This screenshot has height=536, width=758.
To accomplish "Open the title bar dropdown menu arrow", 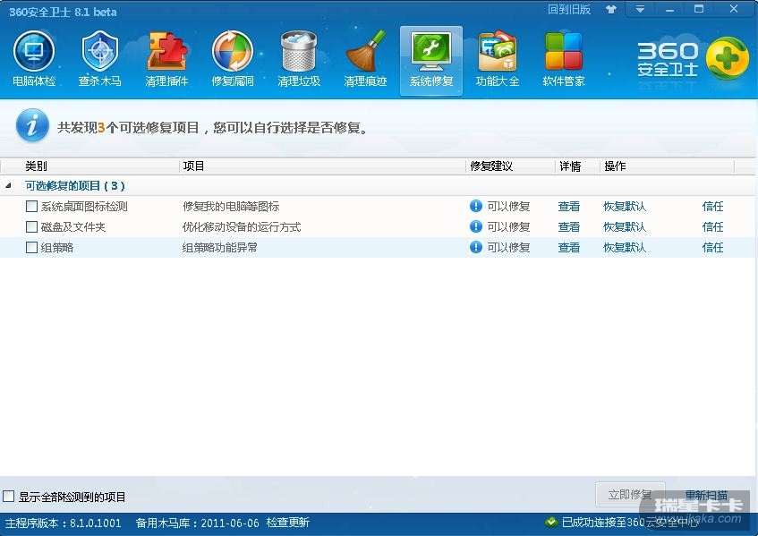I will (640, 9).
